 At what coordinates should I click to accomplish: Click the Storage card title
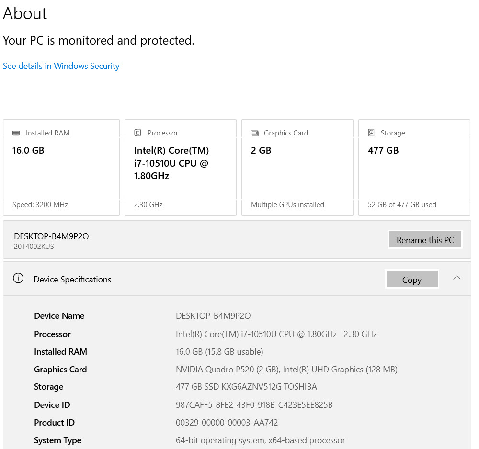(x=393, y=133)
